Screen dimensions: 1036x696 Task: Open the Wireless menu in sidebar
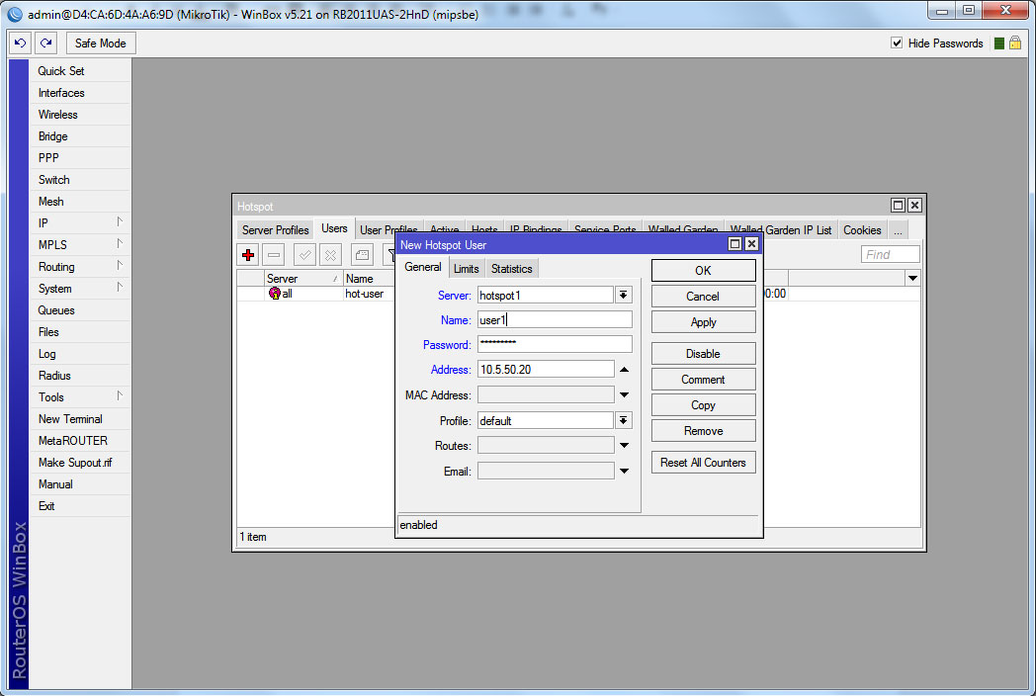pos(57,115)
